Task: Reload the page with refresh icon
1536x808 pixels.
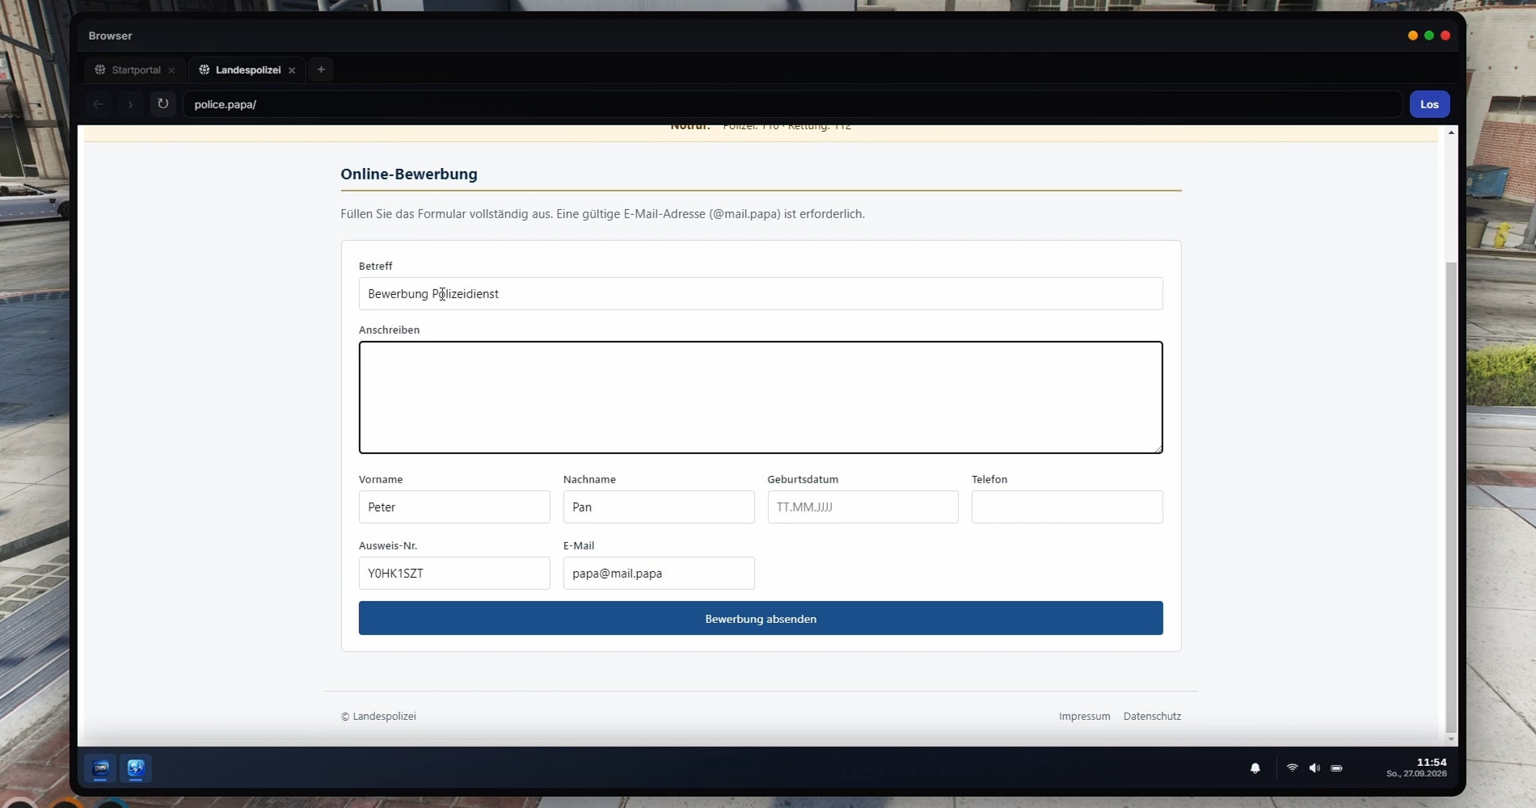Action: pyautogui.click(x=162, y=104)
